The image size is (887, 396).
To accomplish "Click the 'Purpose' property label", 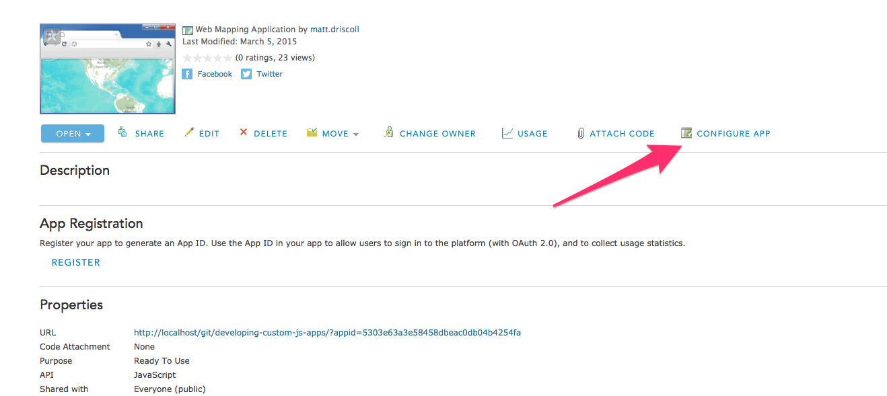I will point(56,361).
